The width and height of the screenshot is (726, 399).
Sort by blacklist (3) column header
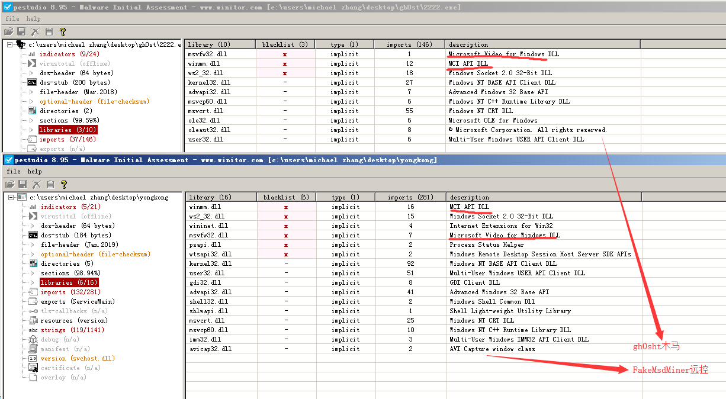[285, 44]
